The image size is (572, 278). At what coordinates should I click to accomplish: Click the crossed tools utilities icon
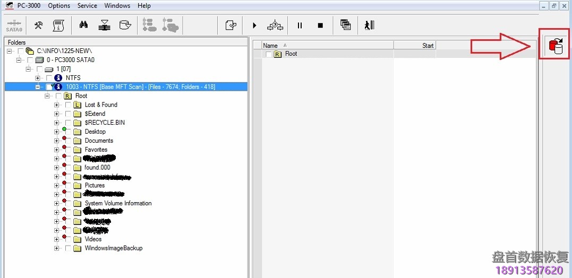38,25
